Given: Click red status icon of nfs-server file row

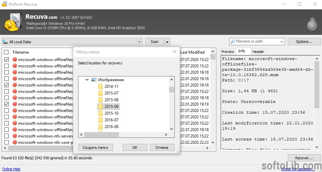Looking at the screenshot, I should pos(15,136).
